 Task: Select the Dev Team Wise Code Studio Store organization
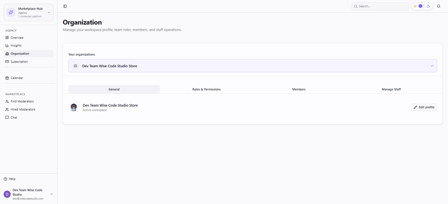pyautogui.click(x=253, y=66)
